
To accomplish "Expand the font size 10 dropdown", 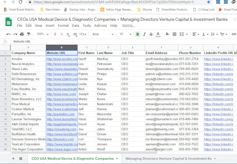I will point(125,34).
